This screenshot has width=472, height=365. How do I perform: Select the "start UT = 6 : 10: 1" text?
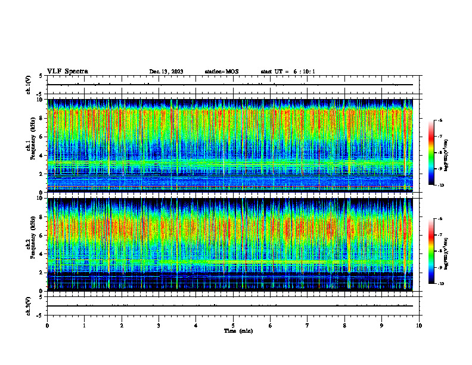click(x=288, y=72)
